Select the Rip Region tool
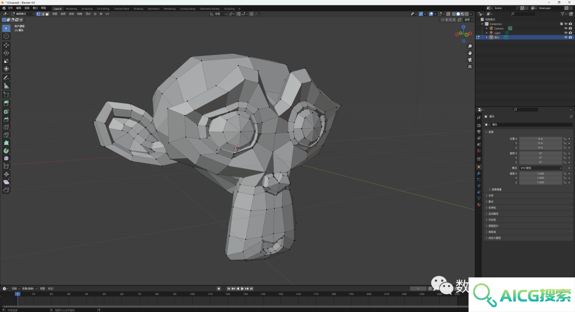This screenshot has width=575, height=312. [x=6, y=190]
